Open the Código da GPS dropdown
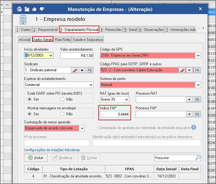Viewport: 216px width, 184px height. [198, 56]
